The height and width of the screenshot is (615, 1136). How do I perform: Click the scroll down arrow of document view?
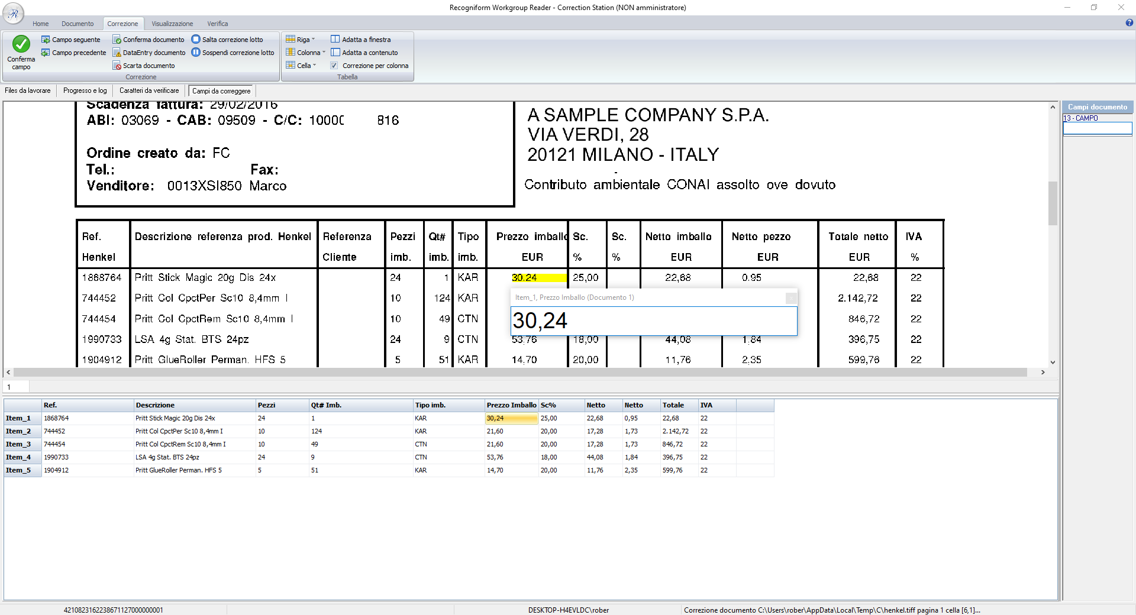(1053, 362)
